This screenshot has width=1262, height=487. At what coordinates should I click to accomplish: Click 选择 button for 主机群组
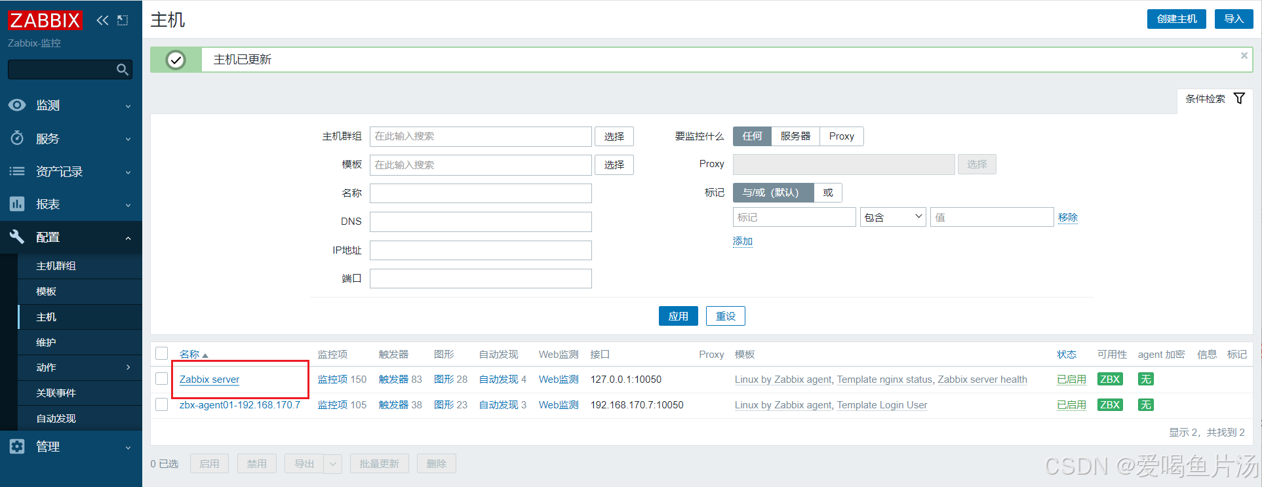pyautogui.click(x=614, y=136)
